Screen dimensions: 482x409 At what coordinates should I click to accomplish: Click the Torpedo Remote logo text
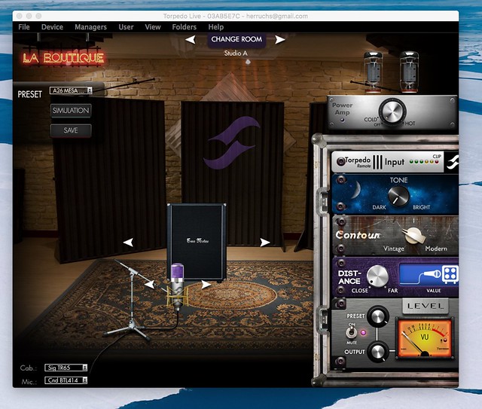(358, 162)
